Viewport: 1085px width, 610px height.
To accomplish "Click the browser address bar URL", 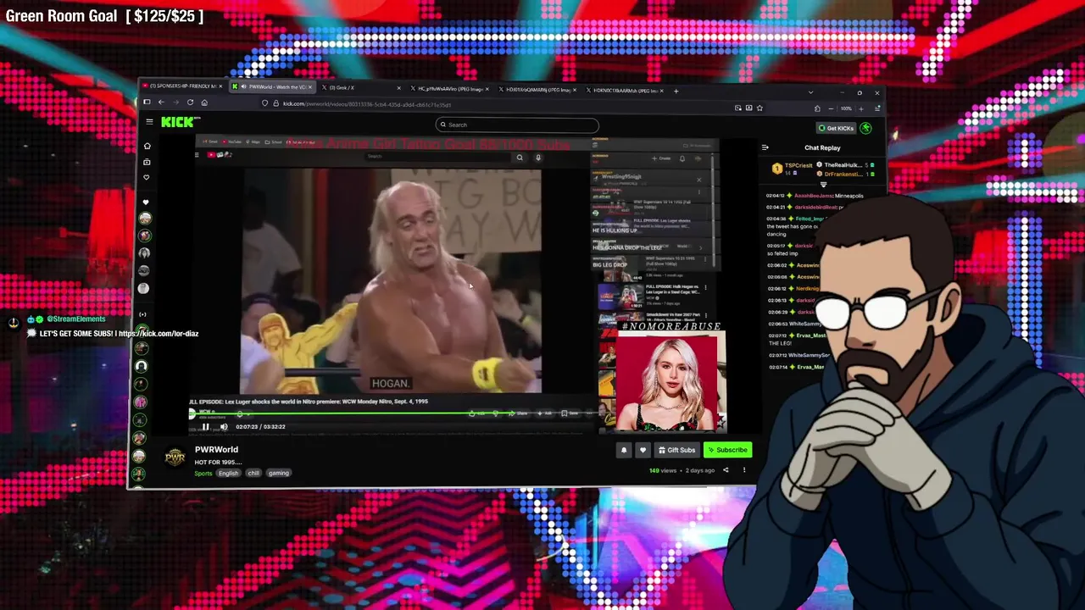I will 366,104.
